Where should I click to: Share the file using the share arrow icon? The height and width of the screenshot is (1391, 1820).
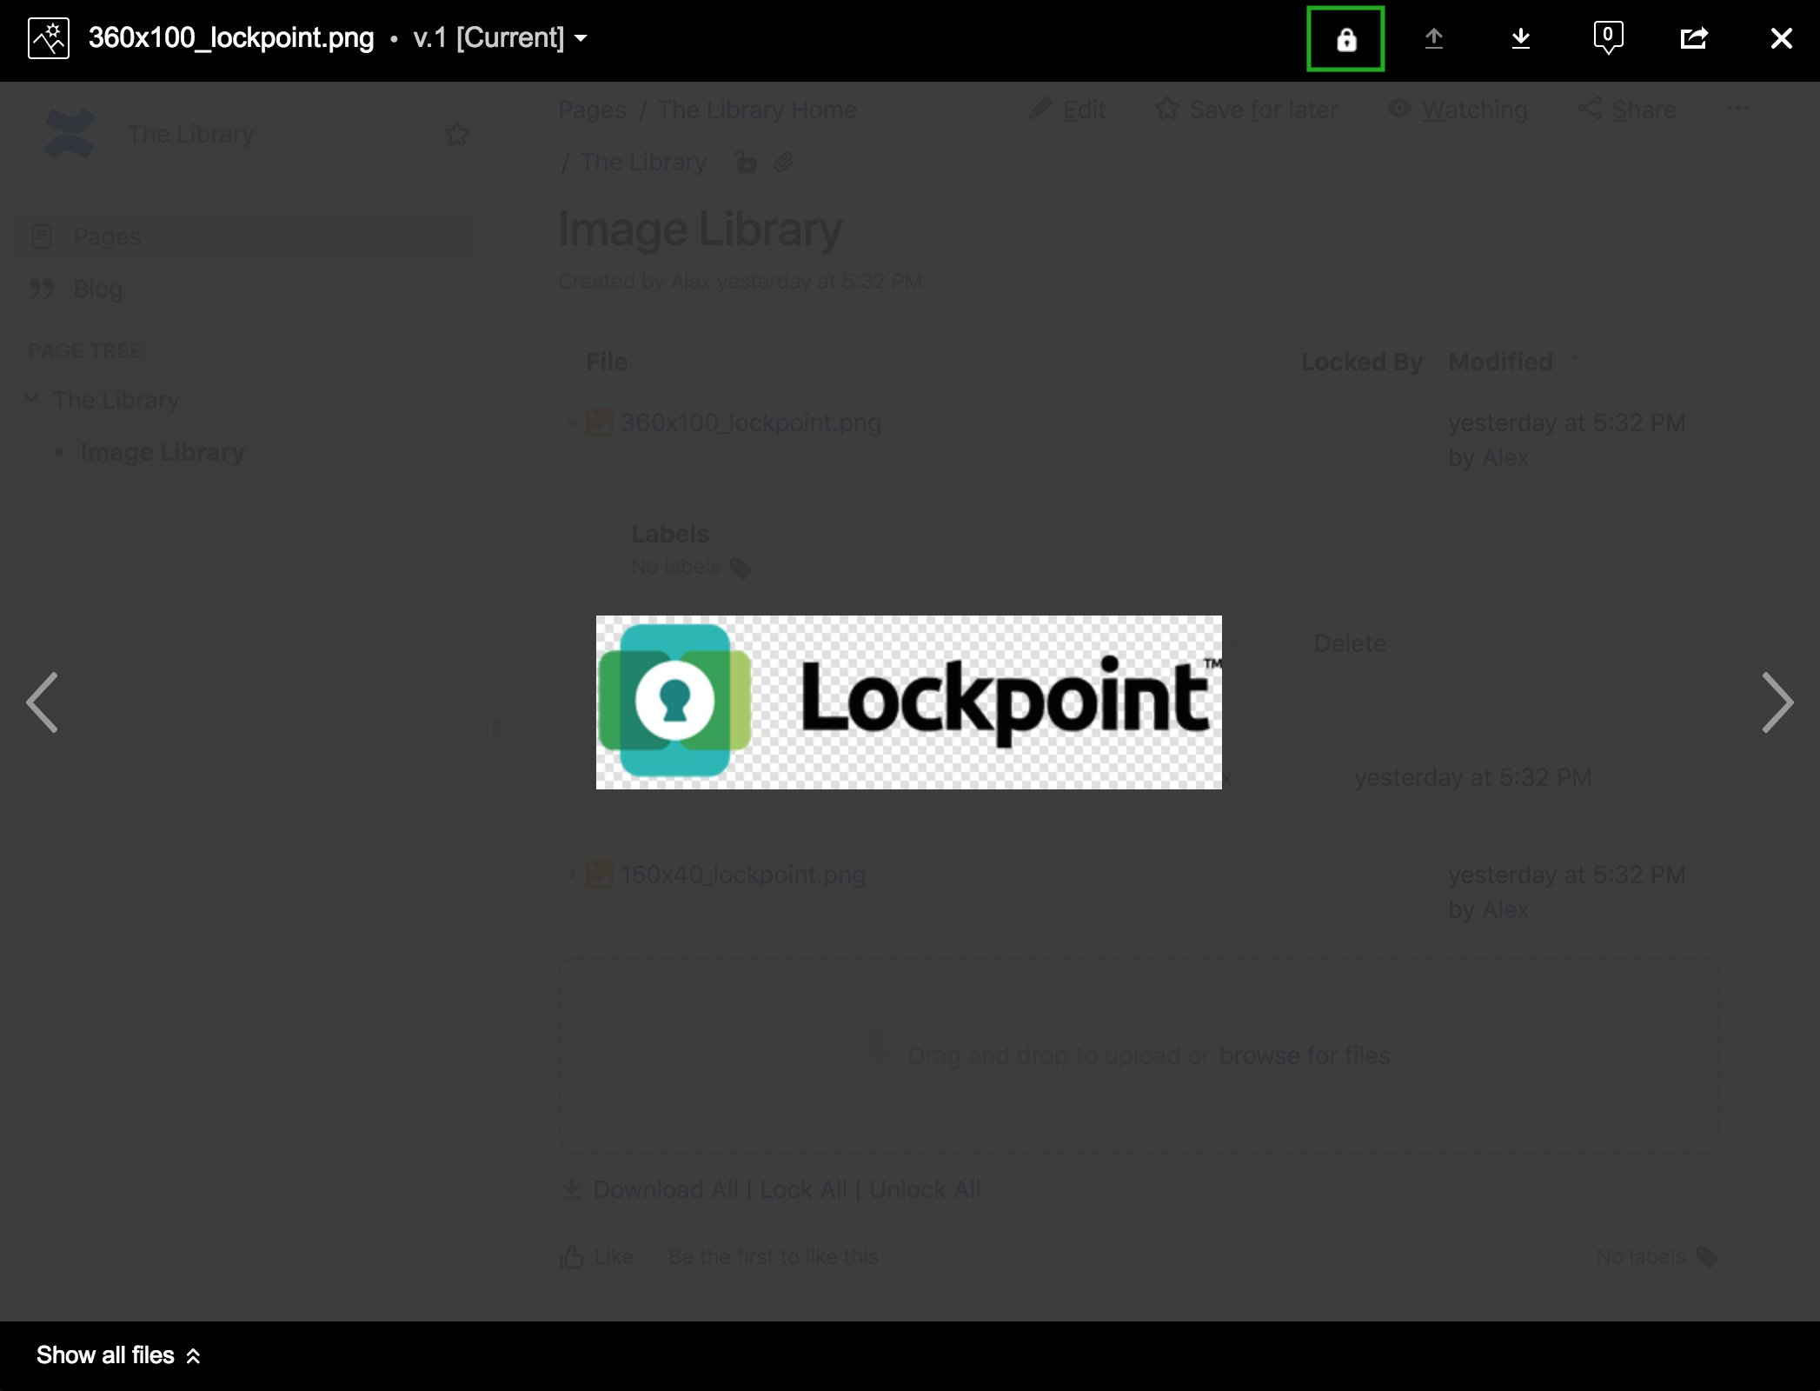click(1694, 38)
